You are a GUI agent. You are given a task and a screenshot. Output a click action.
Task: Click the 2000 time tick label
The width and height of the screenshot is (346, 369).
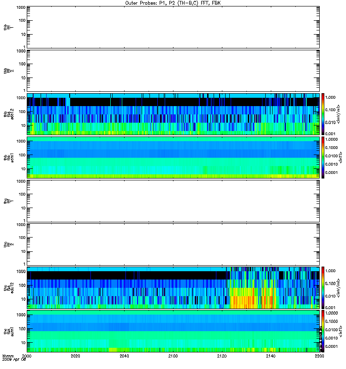click(27, 356)
